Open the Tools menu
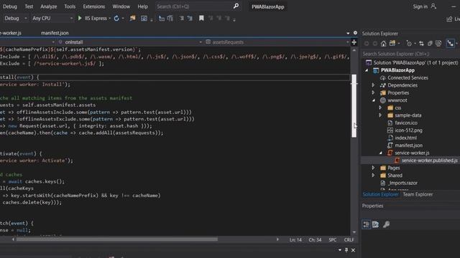460x258 pixels. 70,6
